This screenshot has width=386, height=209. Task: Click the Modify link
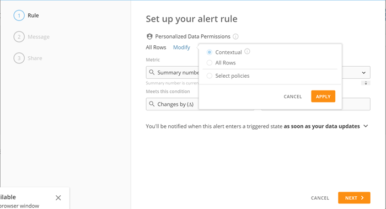(x=181, y=47)
